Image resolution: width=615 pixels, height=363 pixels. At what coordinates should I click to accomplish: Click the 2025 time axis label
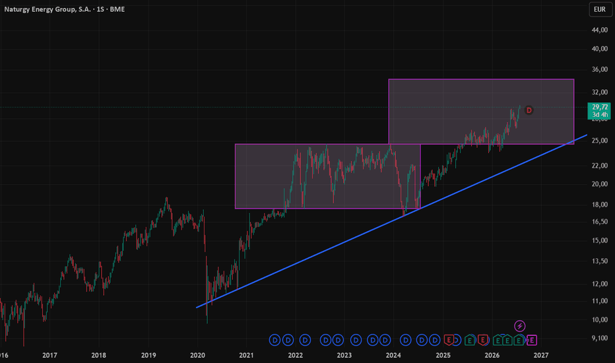click(443, 355)
